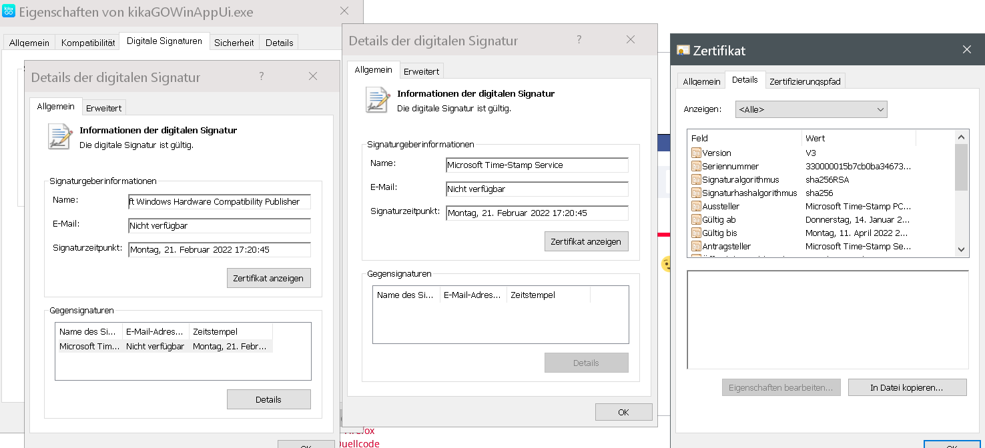Click Signaturzeitpunkt field in left dialog
Screen dimensions: 985x448
coord(220,249)
